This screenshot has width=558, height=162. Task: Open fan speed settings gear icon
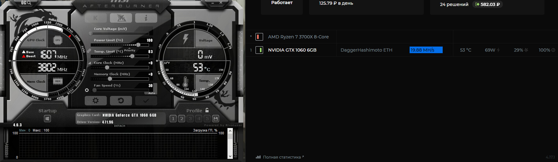click(87, 90)
